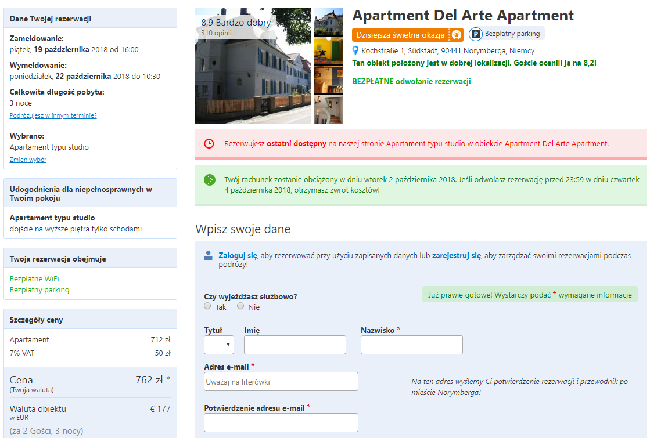Focus the Imię input field
650x438 pixels.
[295, 345]
